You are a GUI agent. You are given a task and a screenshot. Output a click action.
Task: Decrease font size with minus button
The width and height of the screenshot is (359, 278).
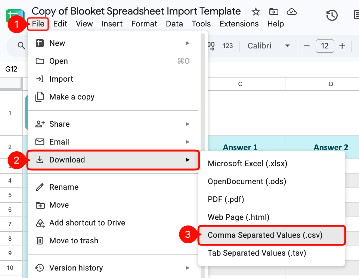307,46
